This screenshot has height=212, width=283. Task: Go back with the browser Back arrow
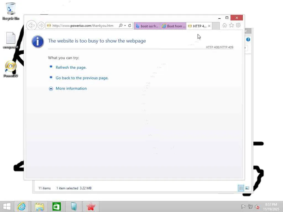(32, 25)
